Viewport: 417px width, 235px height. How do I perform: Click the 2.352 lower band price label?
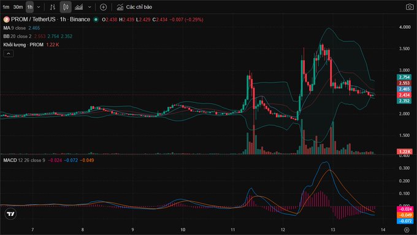coord(404,101)
